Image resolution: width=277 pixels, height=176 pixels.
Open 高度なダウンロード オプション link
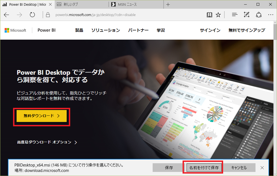pos(47,142)
